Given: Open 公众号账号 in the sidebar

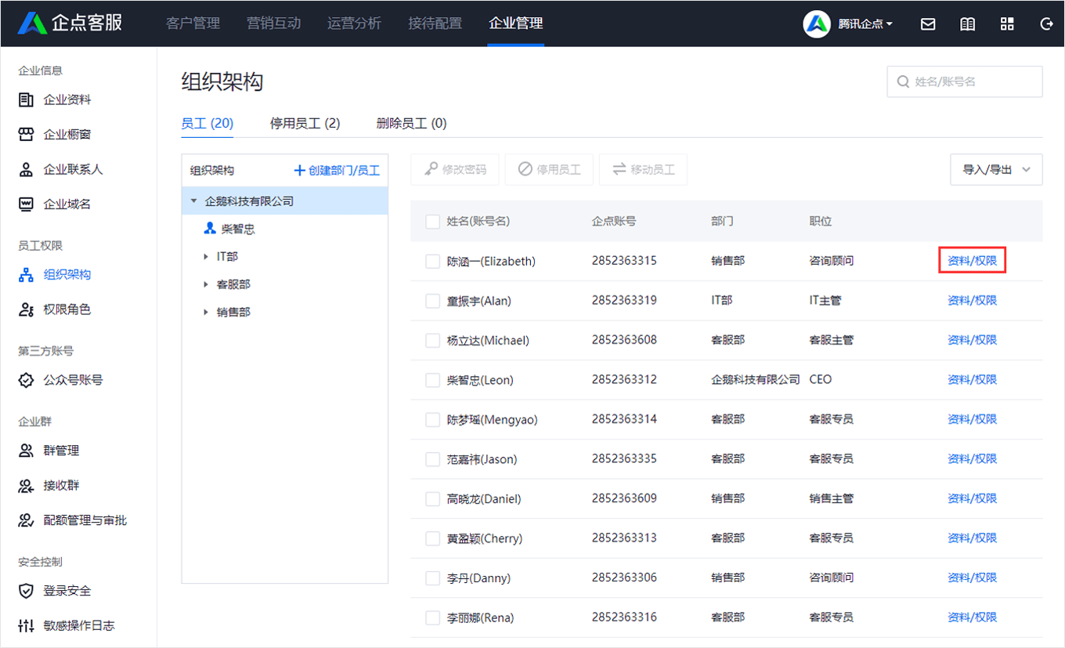Looking at the screenshot, I should [x=72, y=380].
